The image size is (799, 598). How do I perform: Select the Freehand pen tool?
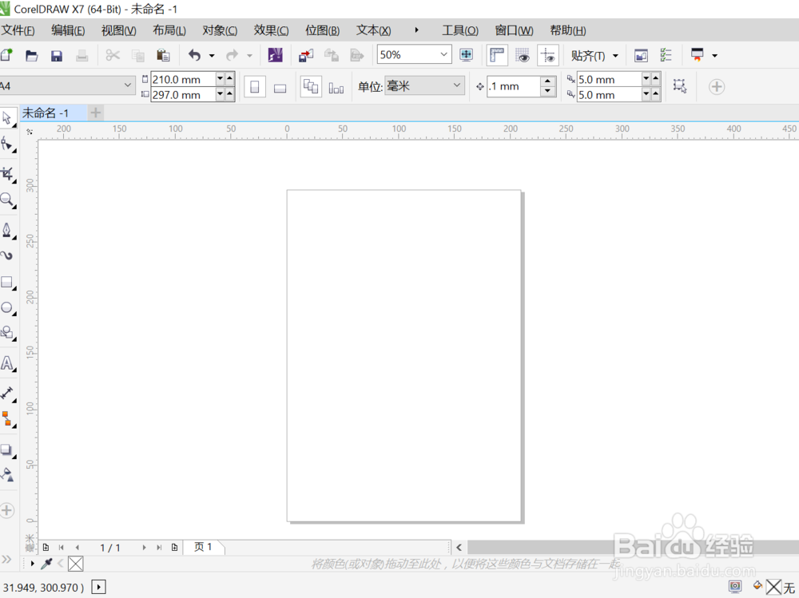pos(6,230)
